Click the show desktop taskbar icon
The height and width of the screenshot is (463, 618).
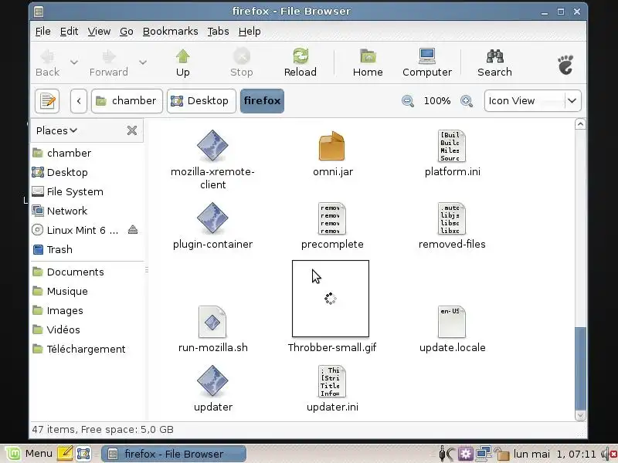83,454
